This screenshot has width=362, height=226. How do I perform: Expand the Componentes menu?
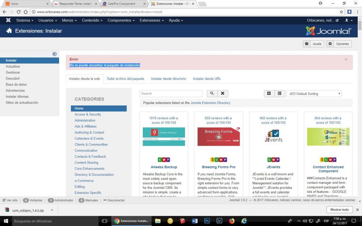121,20
